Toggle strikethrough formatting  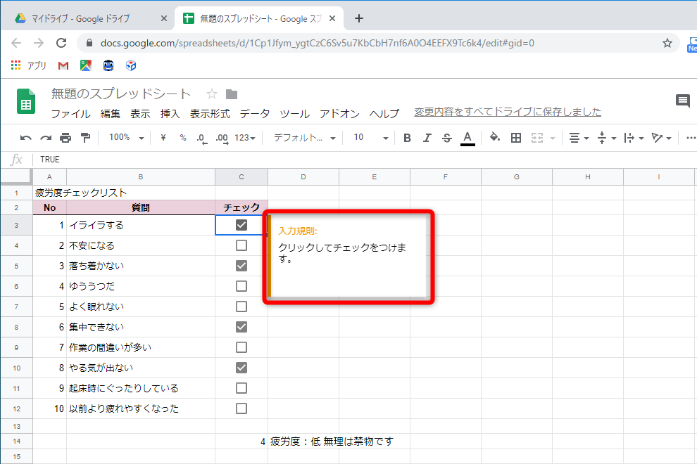[446, 137]
